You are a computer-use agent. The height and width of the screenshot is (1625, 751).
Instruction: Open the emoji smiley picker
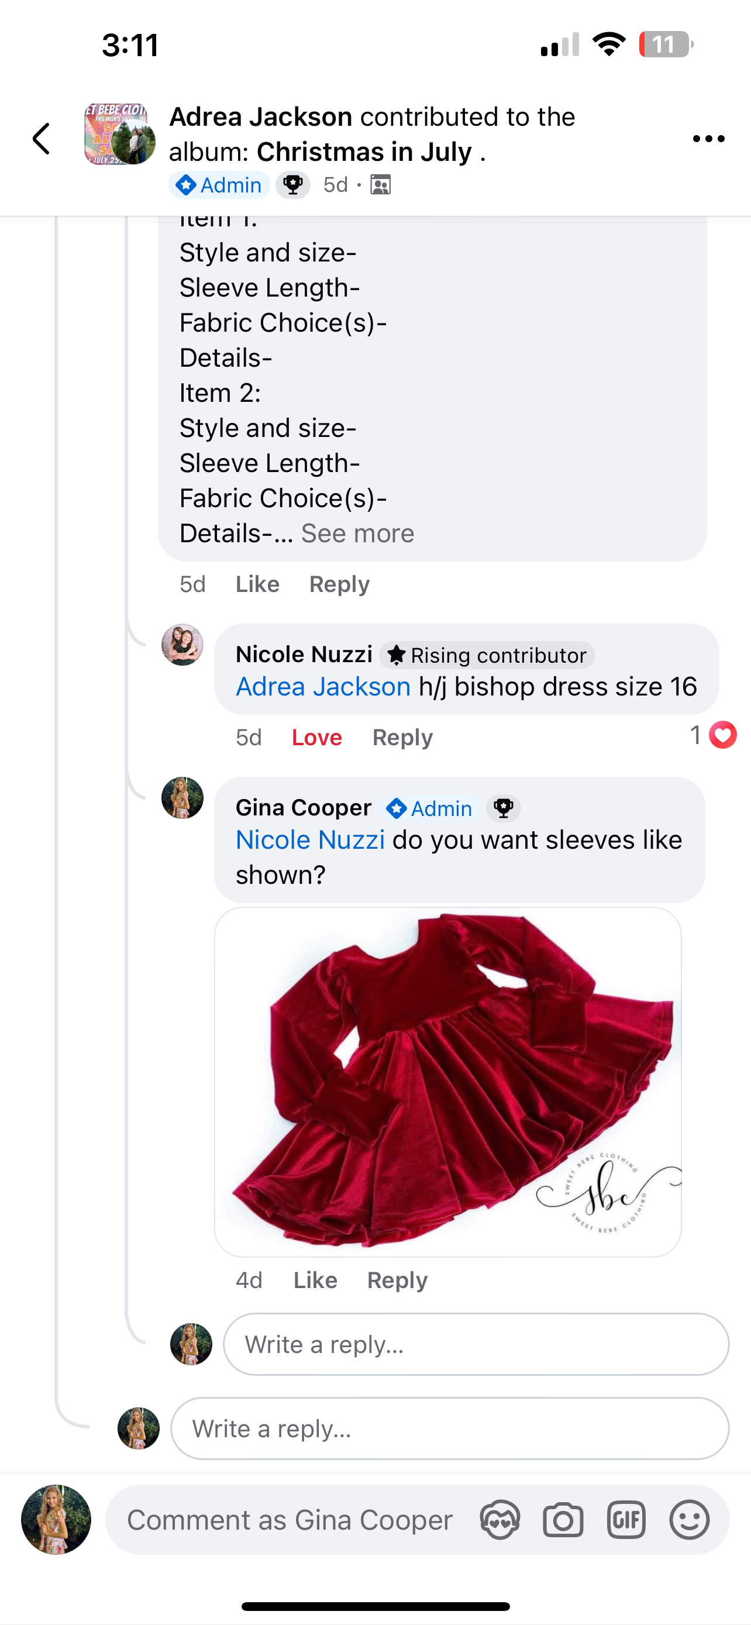pos(689,1520)
